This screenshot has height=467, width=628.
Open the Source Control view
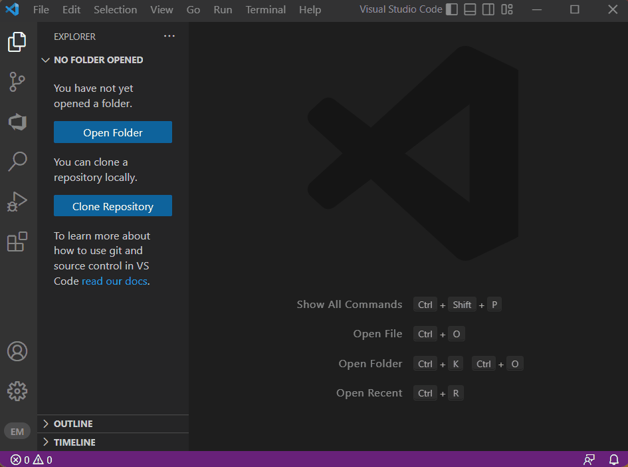[x=17, y=82]
